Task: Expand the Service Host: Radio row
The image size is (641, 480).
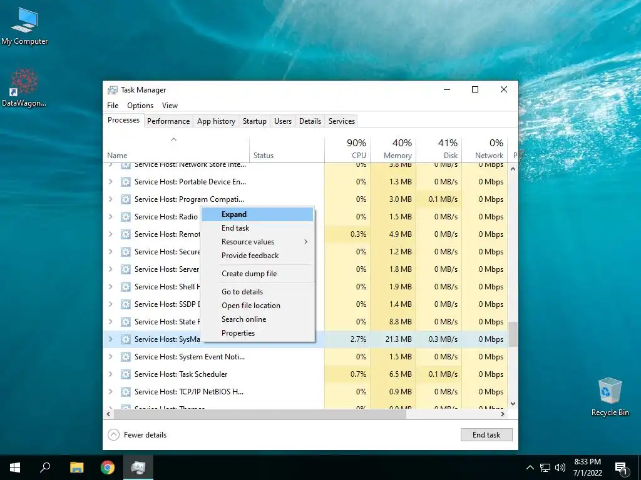Action: 110,217
